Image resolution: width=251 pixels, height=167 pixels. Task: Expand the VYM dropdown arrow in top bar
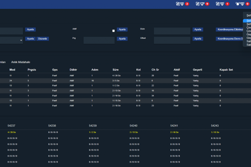[202, 5]
